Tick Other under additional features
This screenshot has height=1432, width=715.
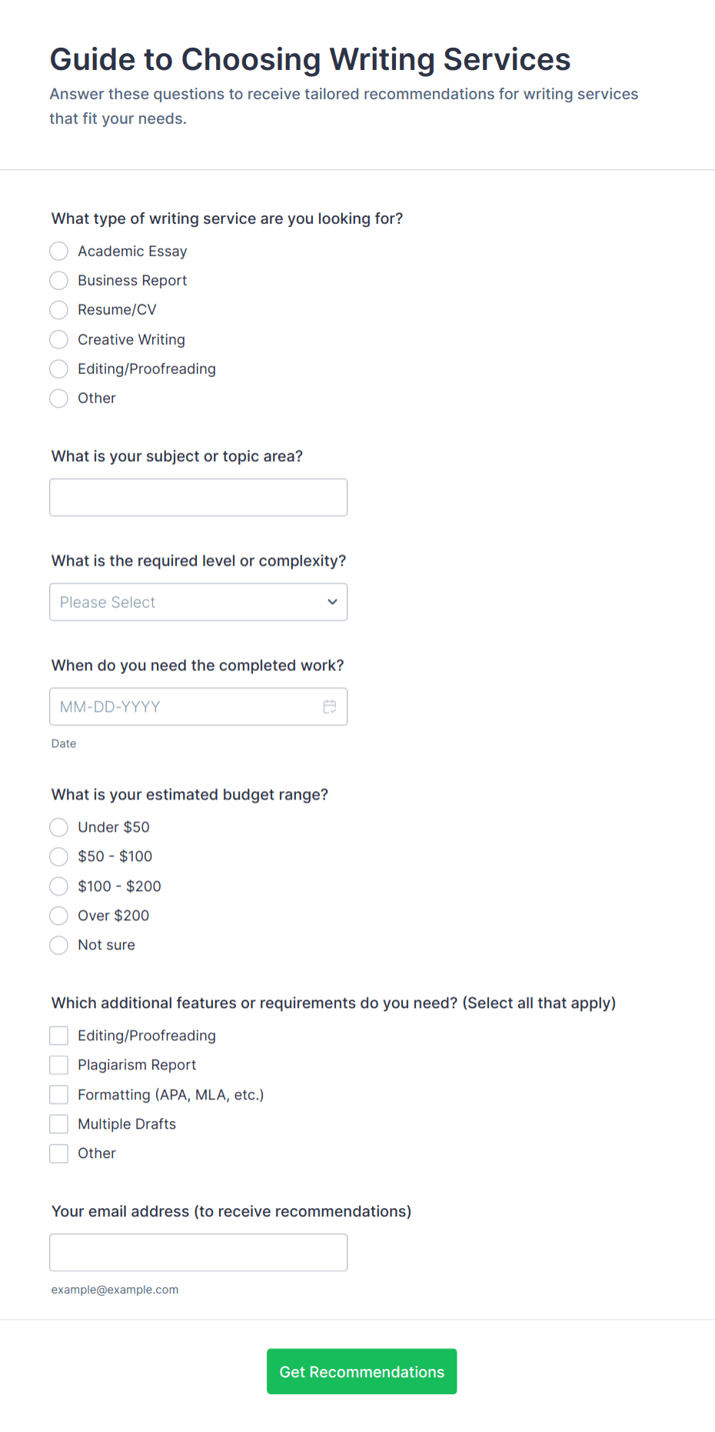pos(58,1153)
